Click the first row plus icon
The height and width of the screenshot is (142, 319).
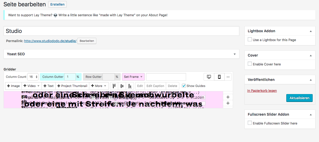pyautogui.click(x=228, y=97)
